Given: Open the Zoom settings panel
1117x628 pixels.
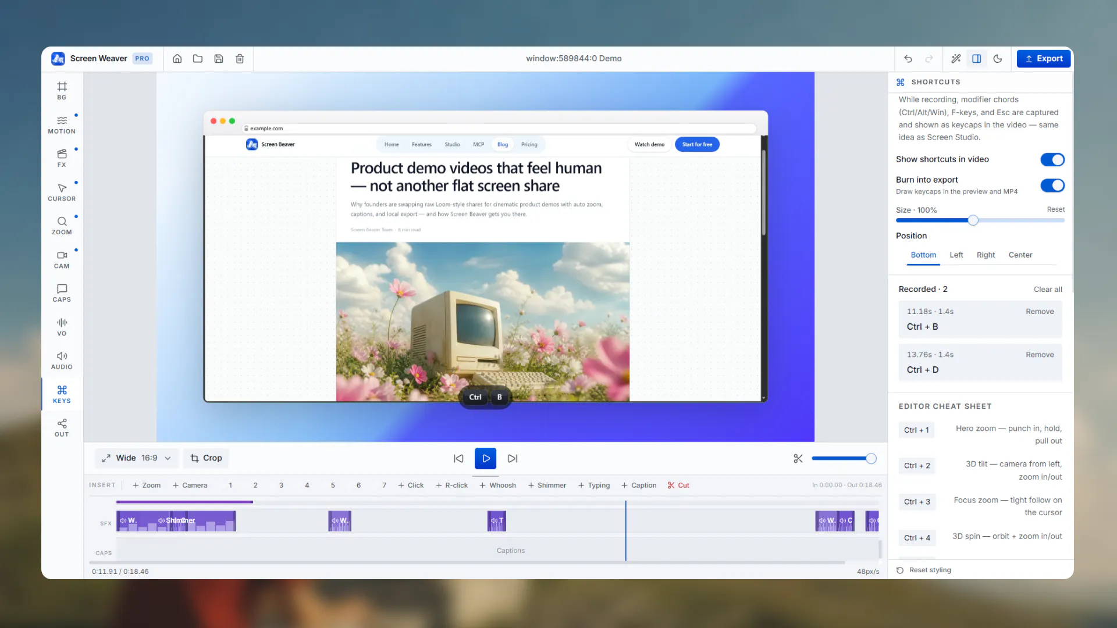Looking at the screenshot, I should (62, 226).
